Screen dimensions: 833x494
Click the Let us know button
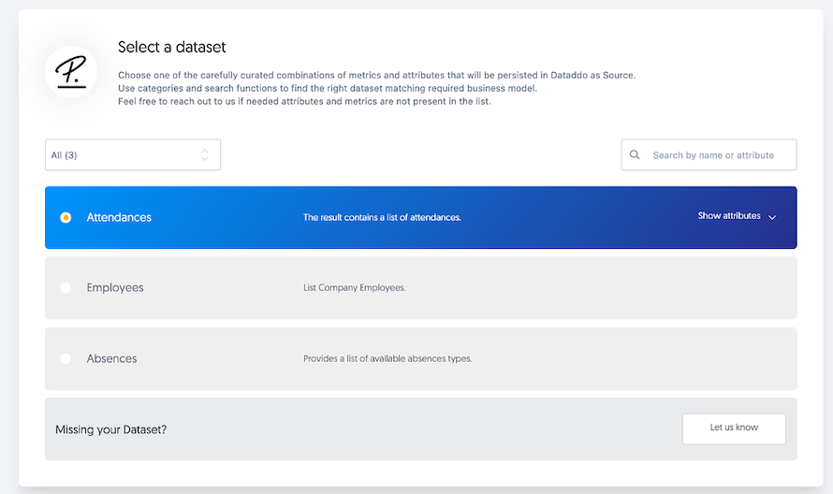(734, 429)
